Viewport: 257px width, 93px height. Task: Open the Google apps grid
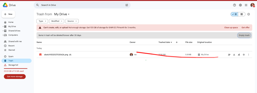(246, 5)
